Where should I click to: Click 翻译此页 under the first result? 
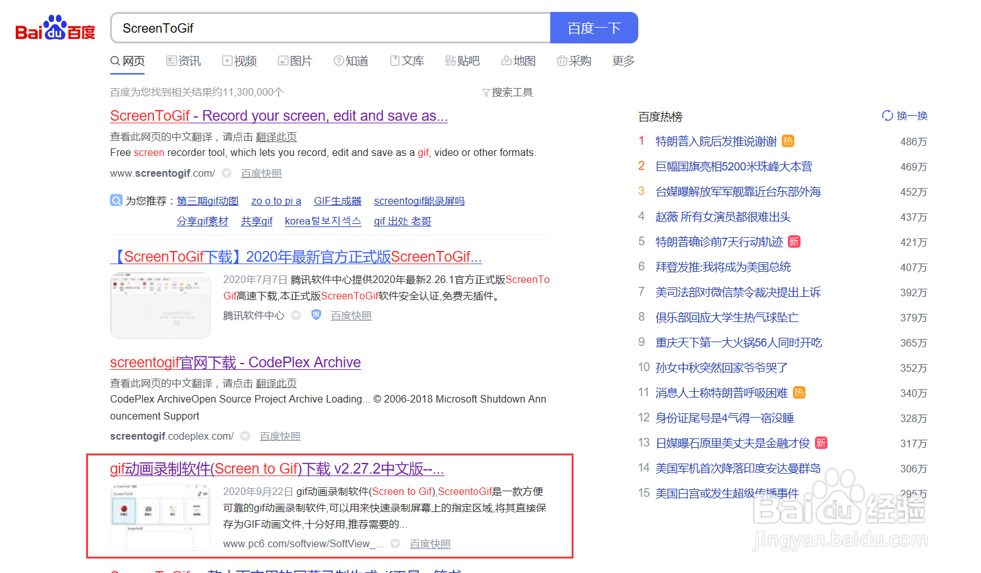coord(276,136)
